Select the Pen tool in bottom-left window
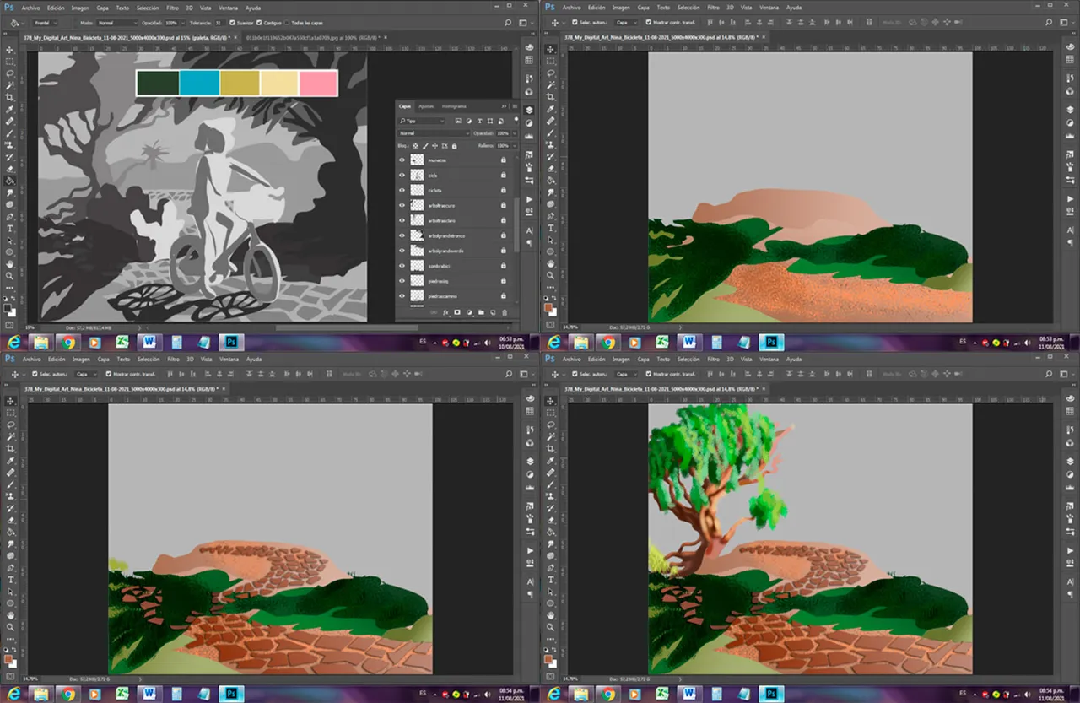Screen dimensions: 1080x703 pyautogui.click(x=10, y=567)
